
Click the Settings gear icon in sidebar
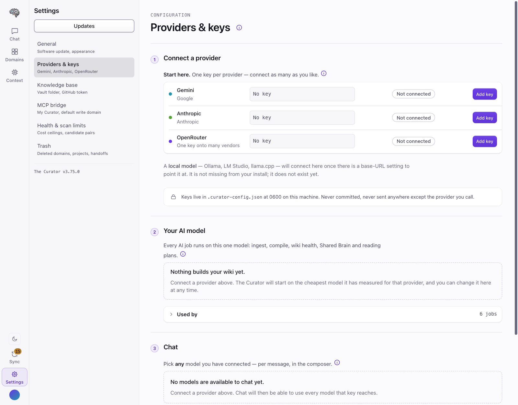[x=15, y=377]
